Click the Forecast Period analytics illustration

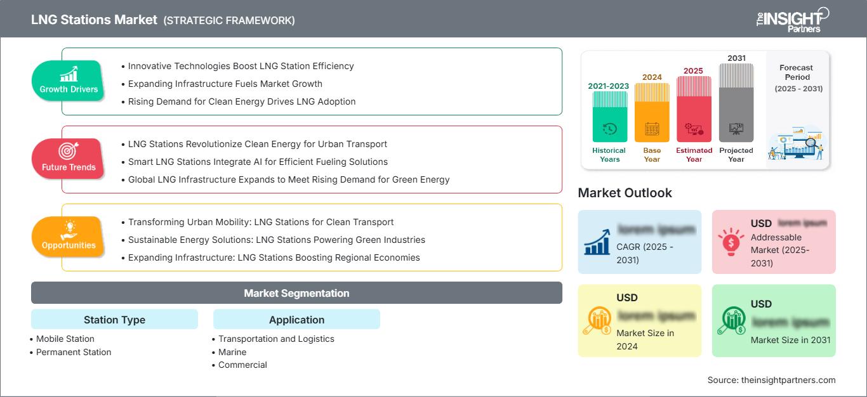coord(797,144)
